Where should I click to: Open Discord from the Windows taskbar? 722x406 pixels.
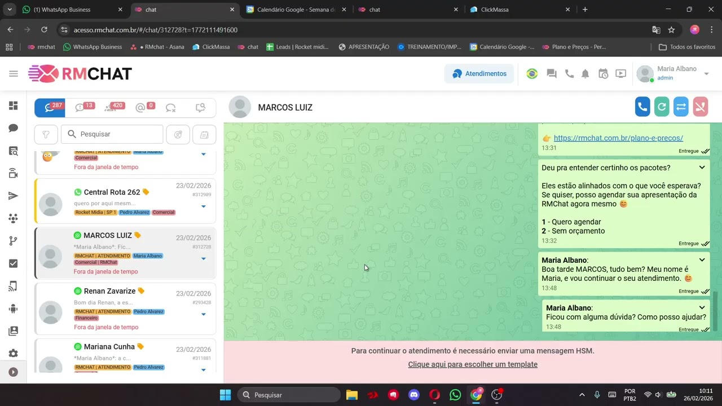pos(414,395)
